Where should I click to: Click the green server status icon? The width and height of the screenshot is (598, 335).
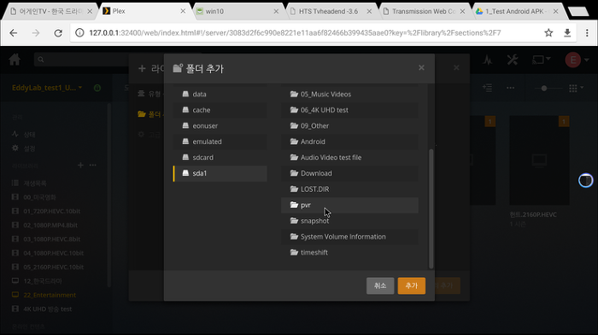point(97,88)
